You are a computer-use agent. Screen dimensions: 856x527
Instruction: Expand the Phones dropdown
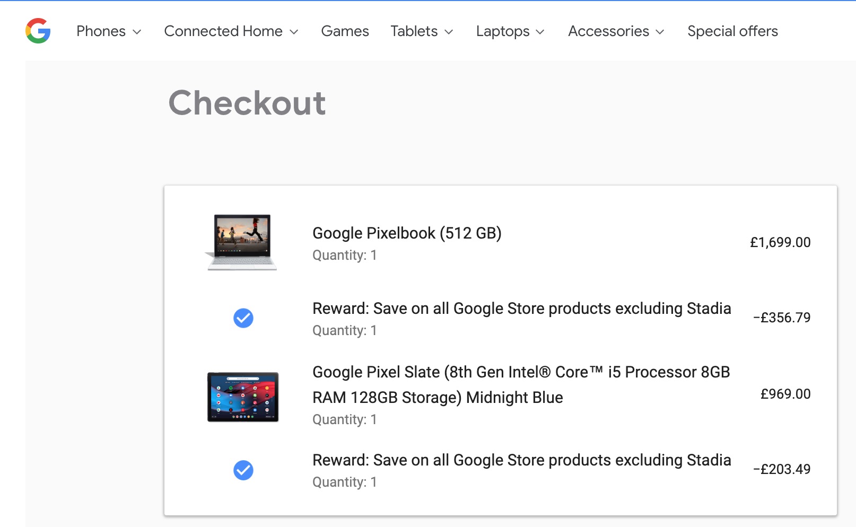pyautogui.click(x=108, y=31)
